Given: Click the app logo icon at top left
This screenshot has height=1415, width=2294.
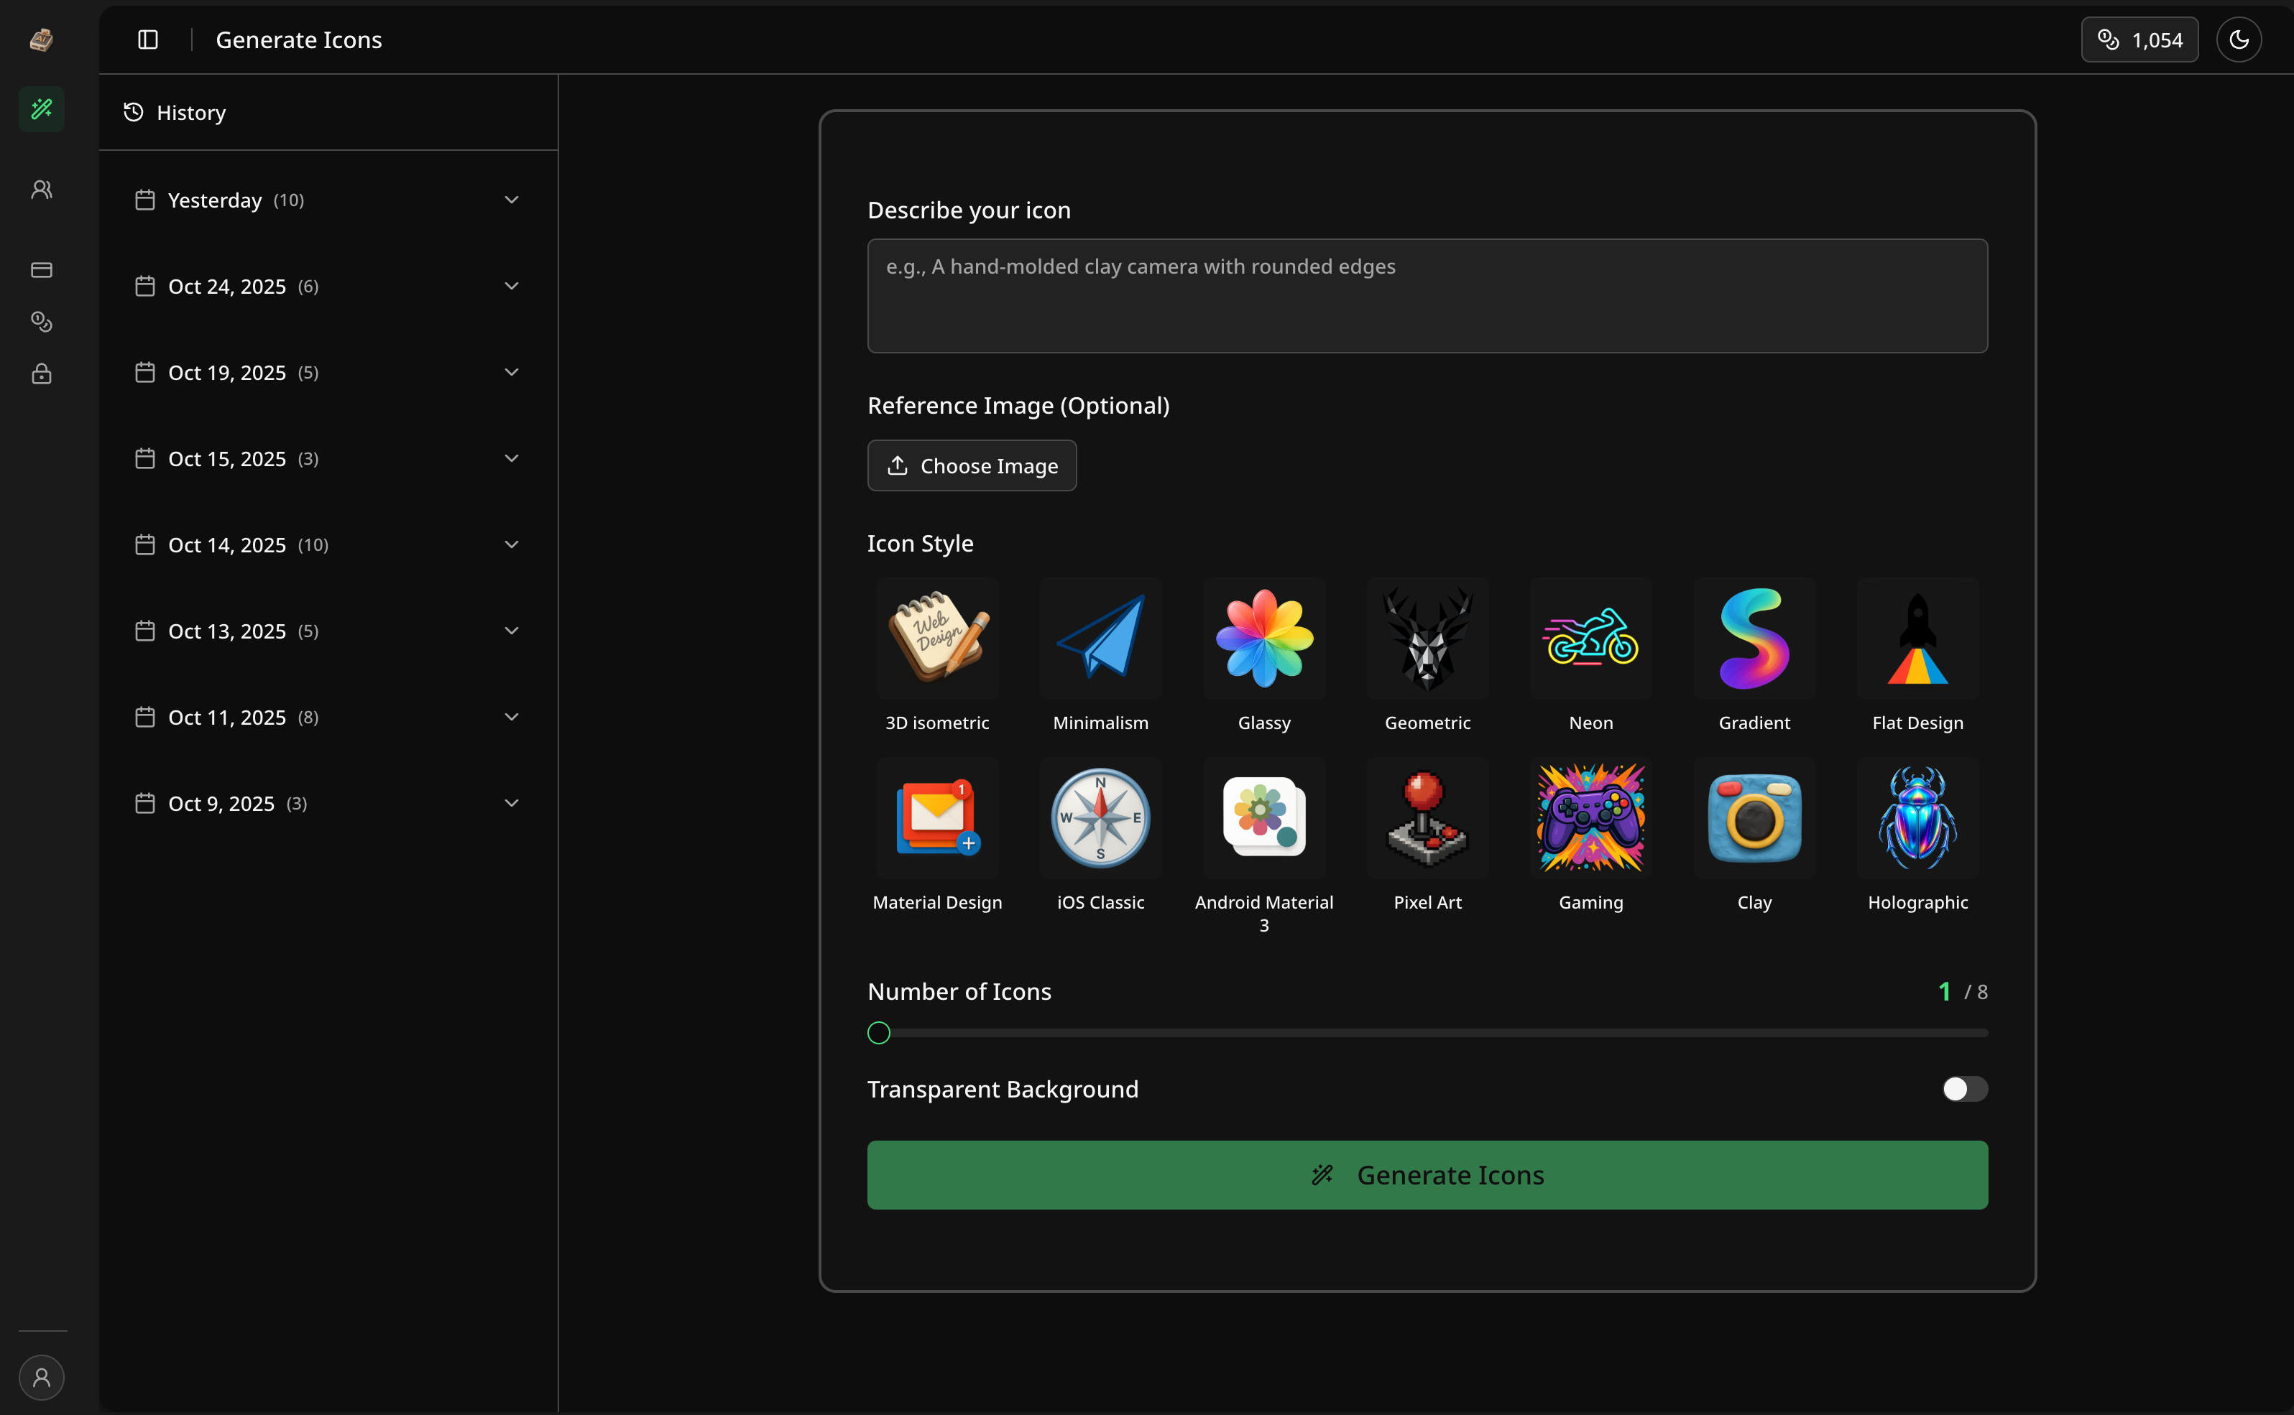Looking at the screenshot, I should (41, 40).
